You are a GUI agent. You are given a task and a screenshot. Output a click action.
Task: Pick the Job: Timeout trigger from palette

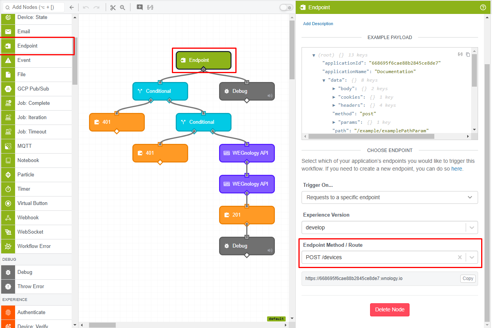coord(36,132)
